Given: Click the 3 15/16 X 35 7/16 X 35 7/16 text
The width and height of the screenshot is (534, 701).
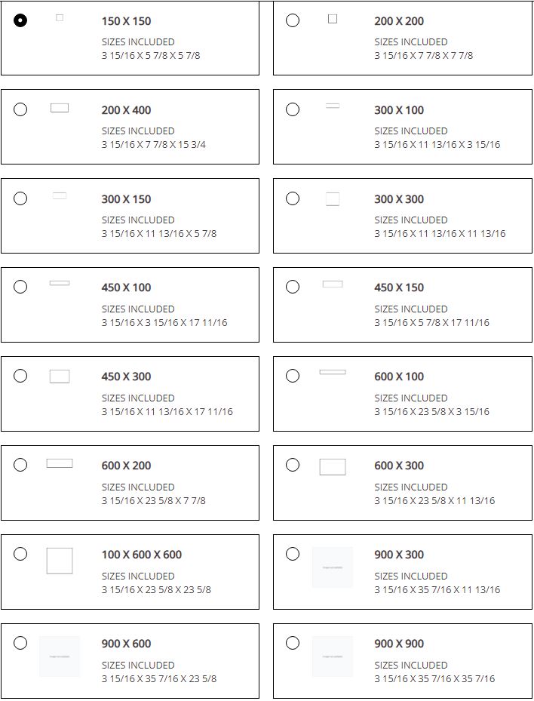Looking at the screenshot, I should 434,678.
